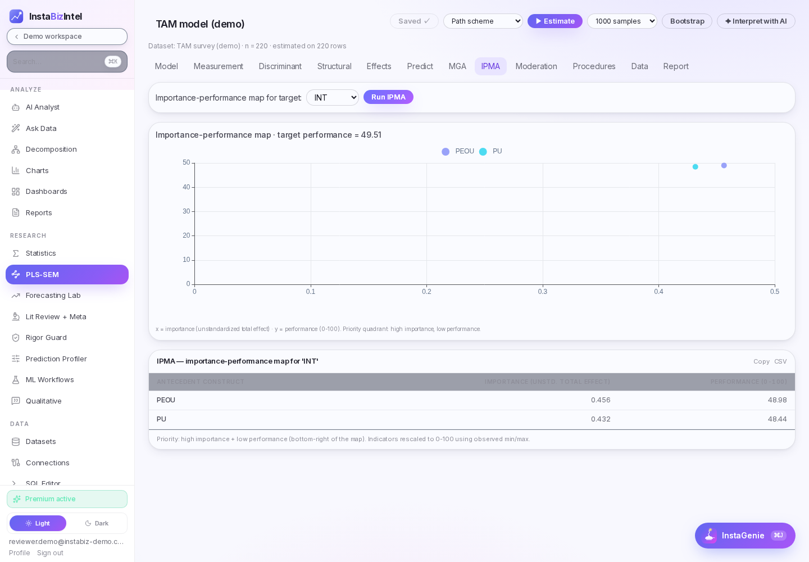Click the Reports document icon
This screenshot has height=562, width=809.
click(x=16, y=212)
